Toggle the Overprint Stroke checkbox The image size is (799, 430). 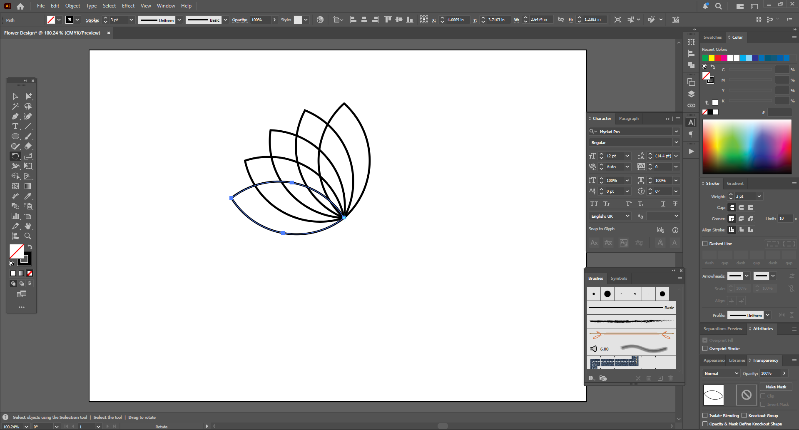[705, 349]
